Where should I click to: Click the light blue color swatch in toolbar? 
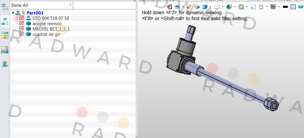point(293,7)
